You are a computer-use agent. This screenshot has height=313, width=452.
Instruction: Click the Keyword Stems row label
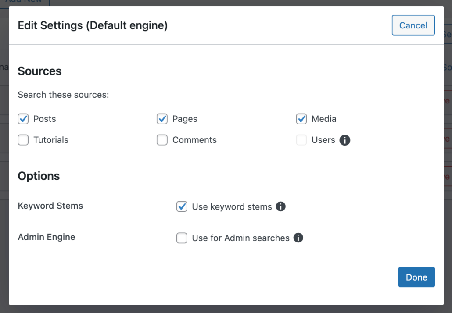50,206
